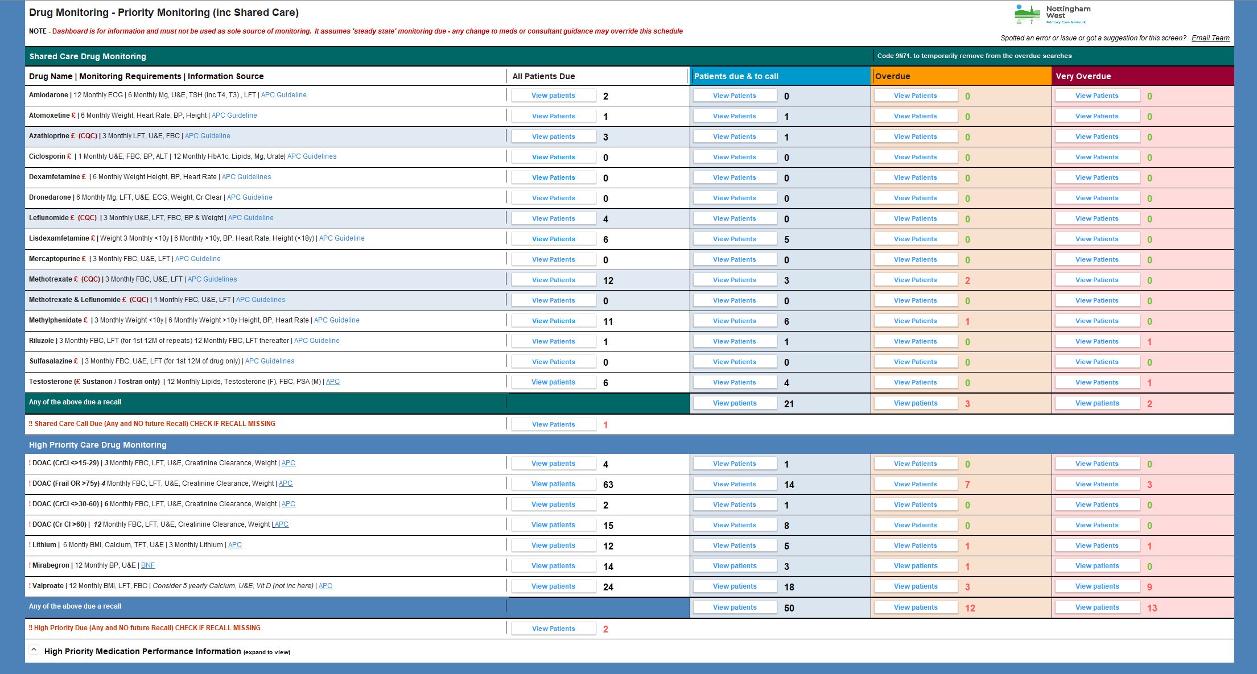View overdue patients in High Priority recall summary

tap(915, 607)
